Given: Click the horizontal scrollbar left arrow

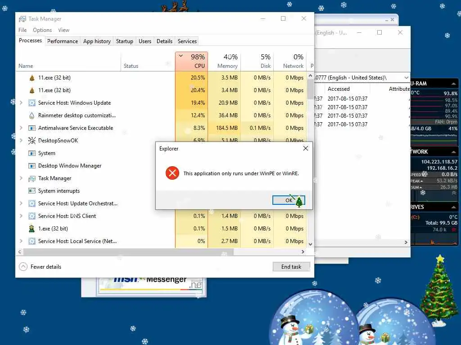Looking at the screenshot, I should coord(19,252).
